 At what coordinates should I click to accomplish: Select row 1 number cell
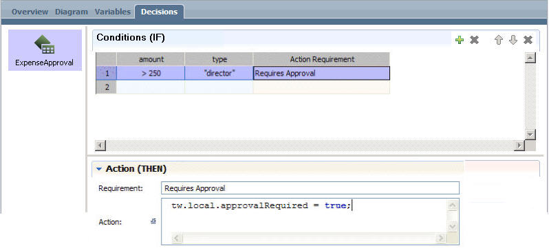[107, 73]
